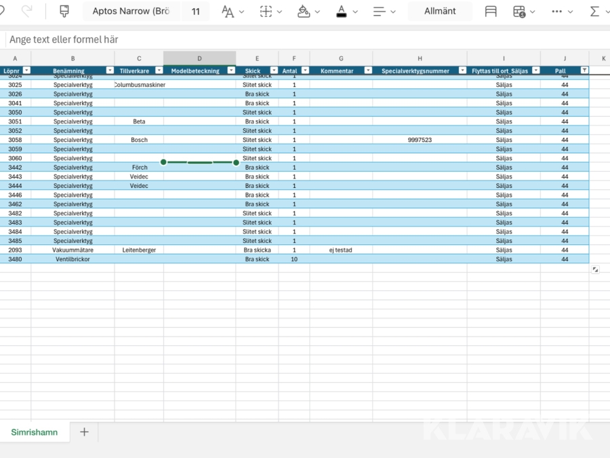
Task: Open the Allmänt number format box
Action: [440, 12]
